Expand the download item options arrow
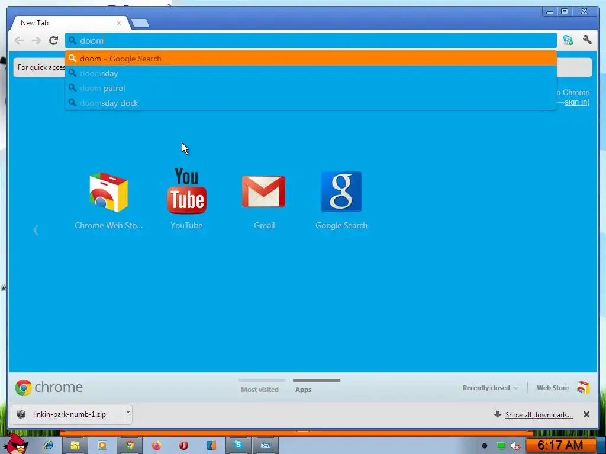 tap(128, 413)
